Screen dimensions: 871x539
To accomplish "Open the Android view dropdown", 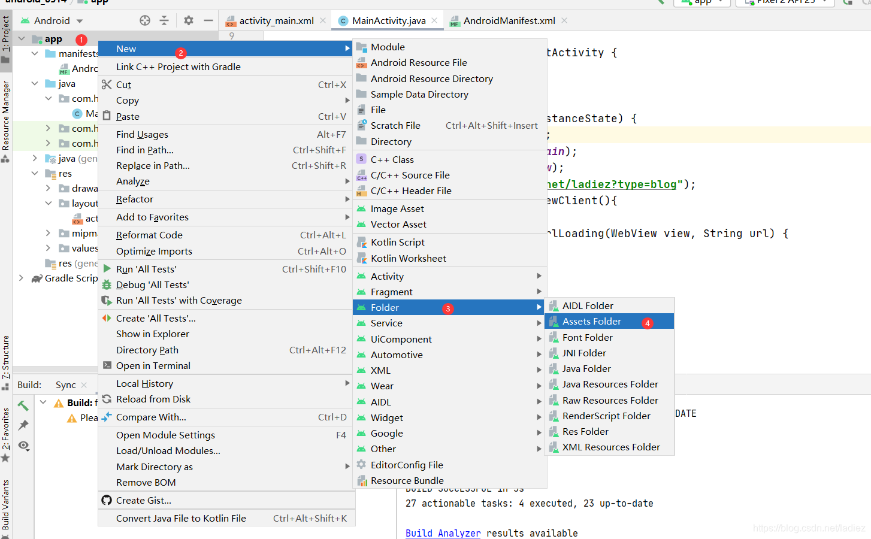I will pos(52,20).
